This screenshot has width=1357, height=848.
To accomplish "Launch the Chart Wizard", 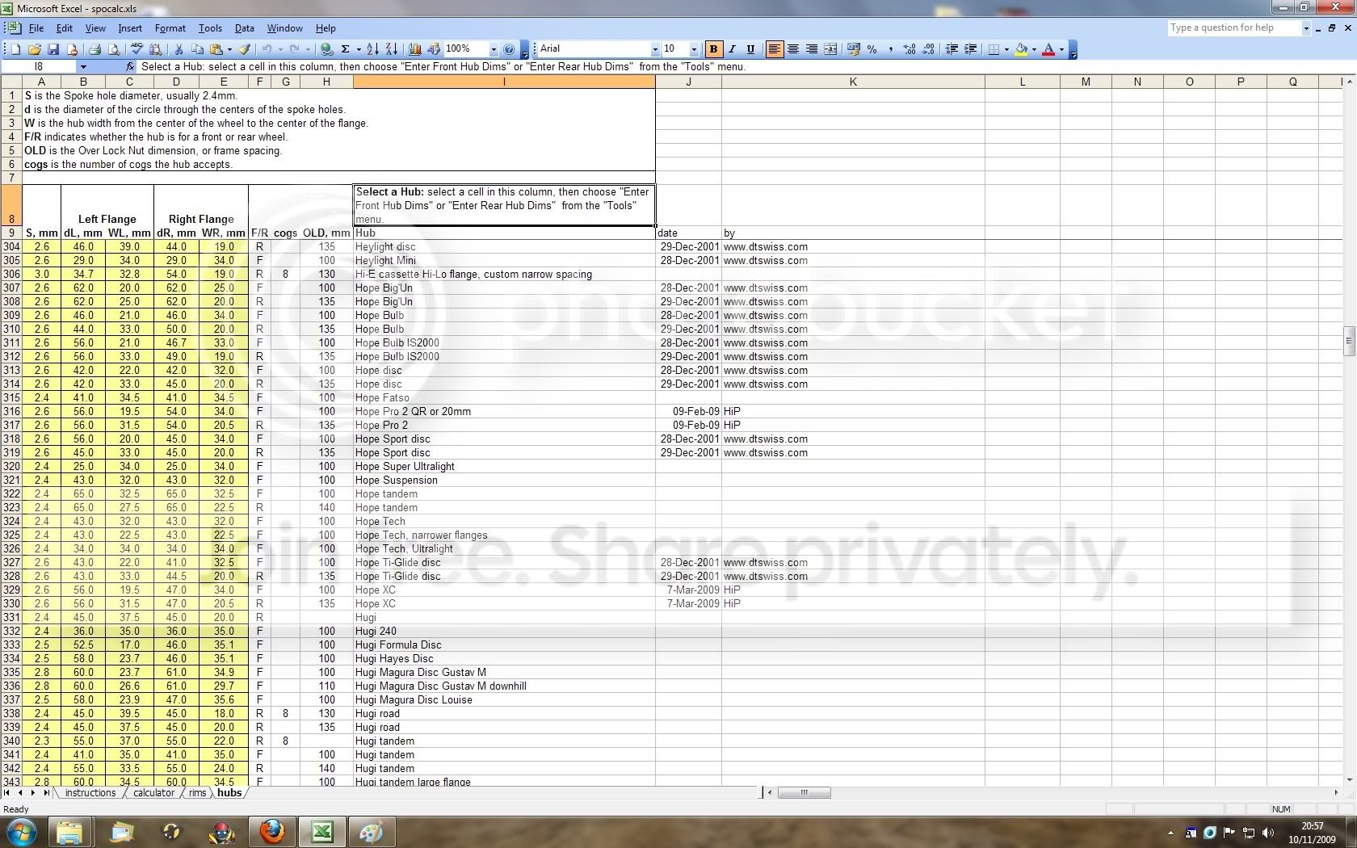I will [x=415, y=49].
